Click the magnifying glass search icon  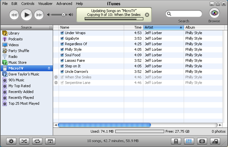tap(169, 14)
